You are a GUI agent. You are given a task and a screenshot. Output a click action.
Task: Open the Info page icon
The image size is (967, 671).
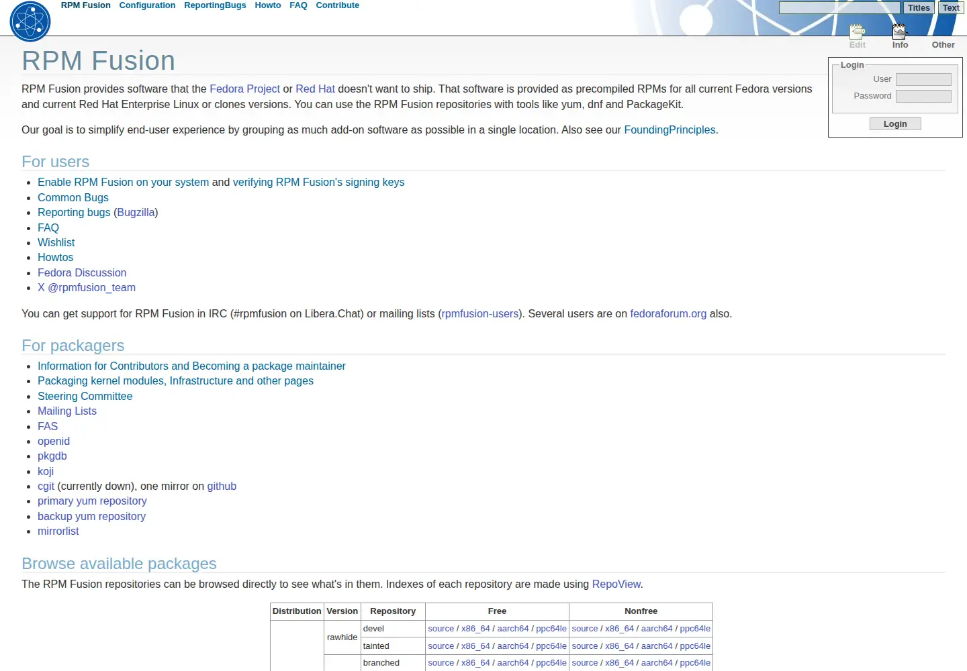click(900, 36)
